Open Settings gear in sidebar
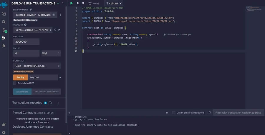 pos(4,132)
